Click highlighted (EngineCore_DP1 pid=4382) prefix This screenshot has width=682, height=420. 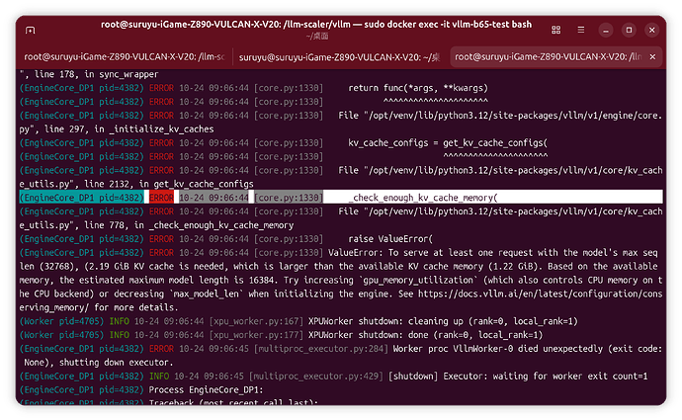pos(81,198)
